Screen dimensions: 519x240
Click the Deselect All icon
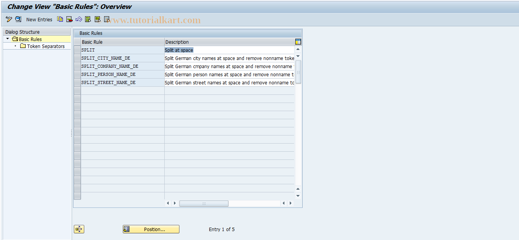pos(106,19)
